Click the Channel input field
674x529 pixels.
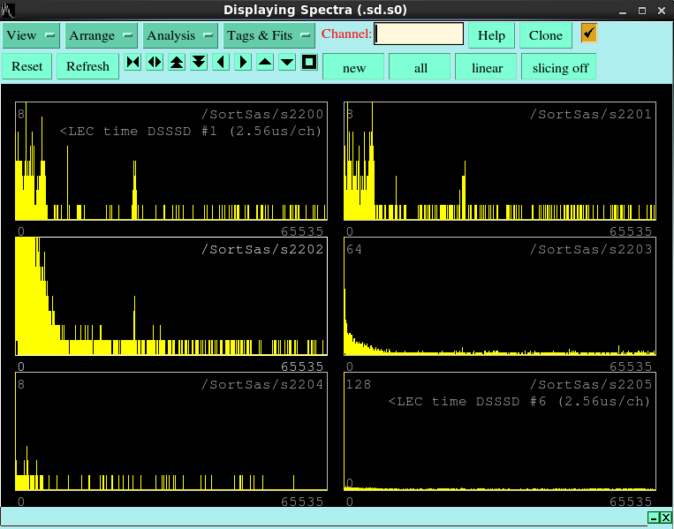tap(419, 34)
